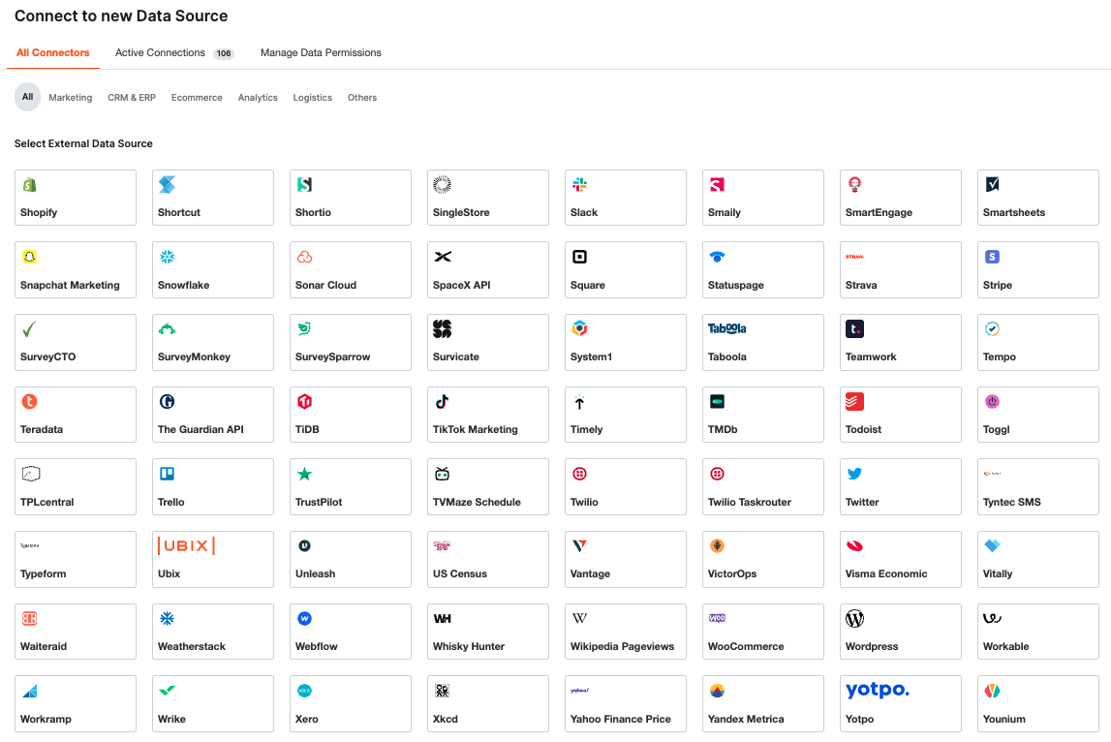The height and width of the screenshot is (742, 1111).
Task: Choose the TMDb connector card
Action: point(762,415)
